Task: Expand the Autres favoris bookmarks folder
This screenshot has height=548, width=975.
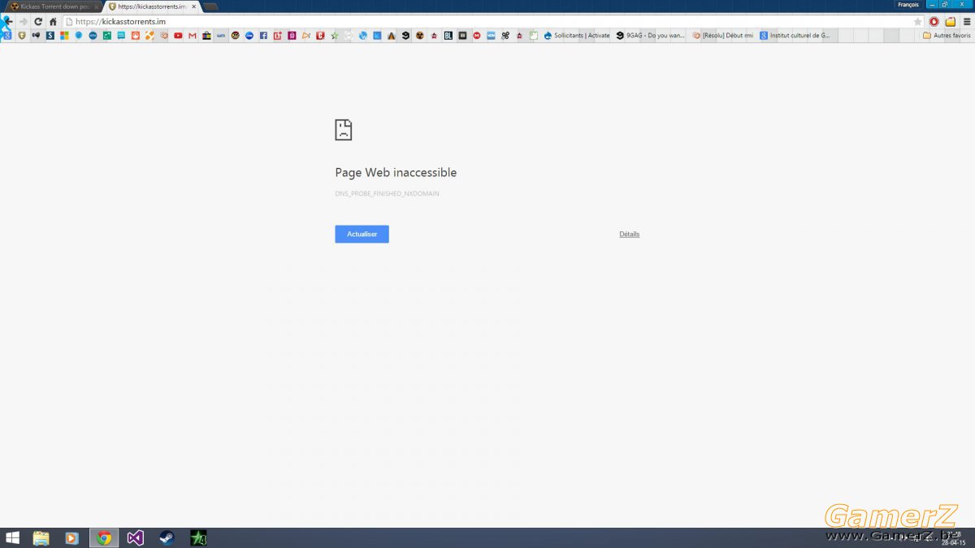Action: pos(947,36)
